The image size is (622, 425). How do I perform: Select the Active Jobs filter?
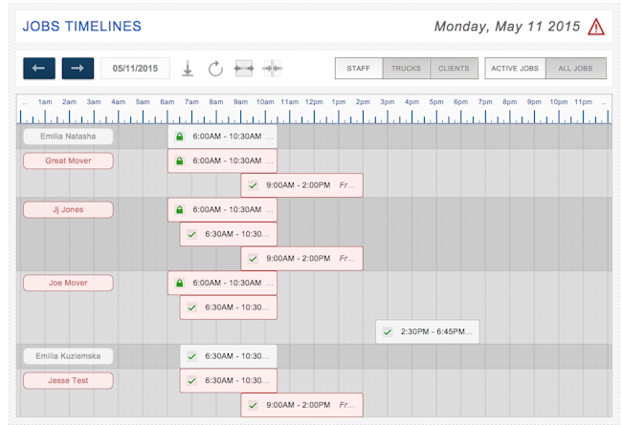tap(515, 68)
